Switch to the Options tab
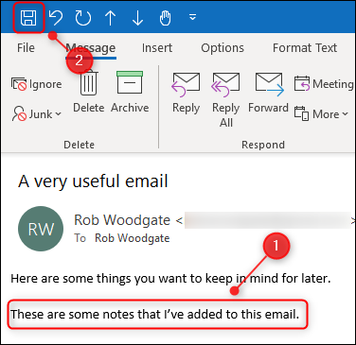Image resolution: width=356 pixels, height=345 pixels. pyautogui.click(x=222, y=48)
